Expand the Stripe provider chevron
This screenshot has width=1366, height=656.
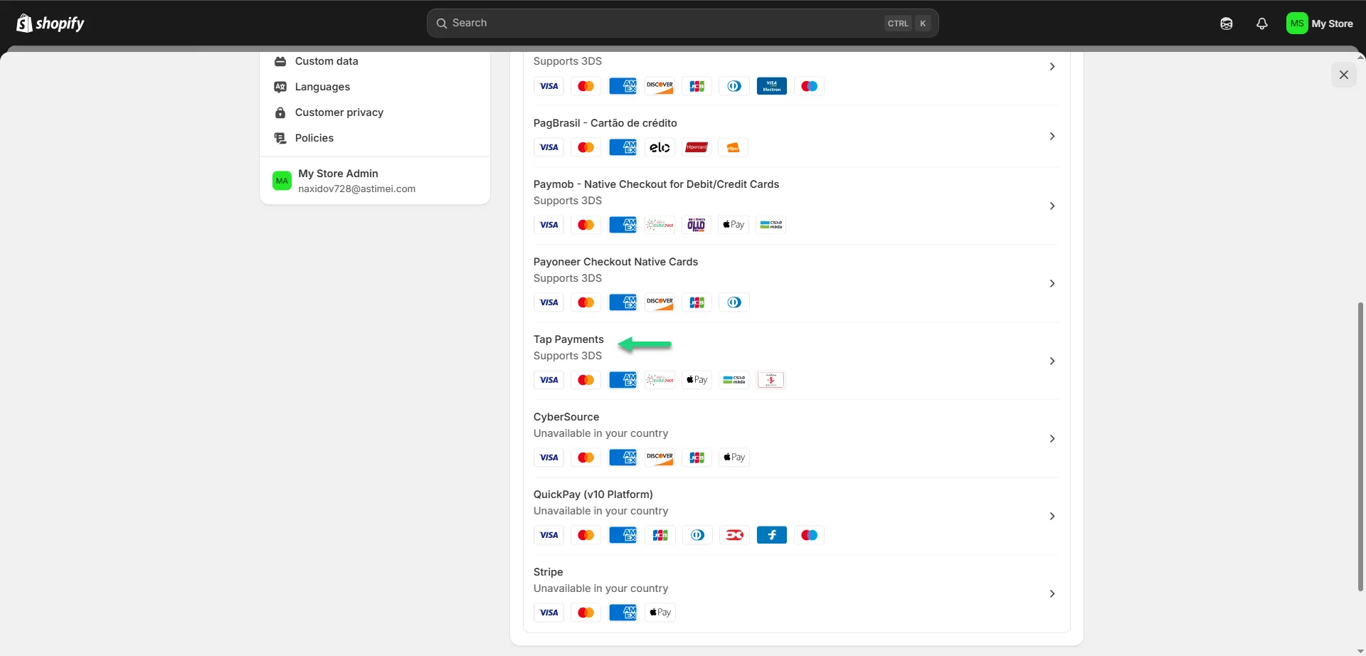coord(1052,594)
